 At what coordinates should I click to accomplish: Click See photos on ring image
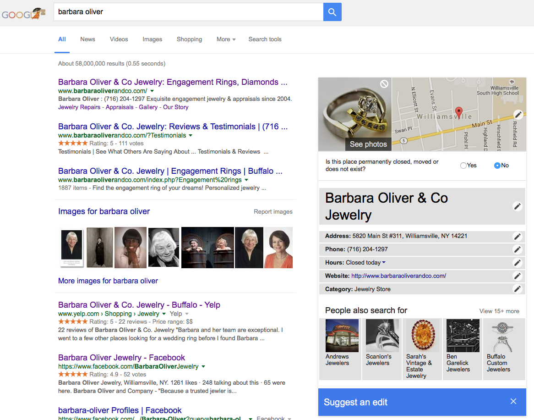point(368,144)
